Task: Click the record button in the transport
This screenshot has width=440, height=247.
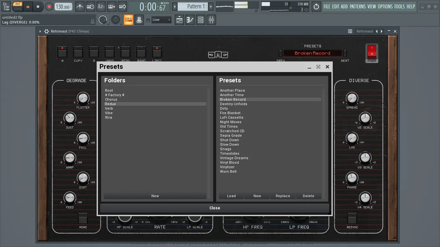Action: click(x=49, y=6)
